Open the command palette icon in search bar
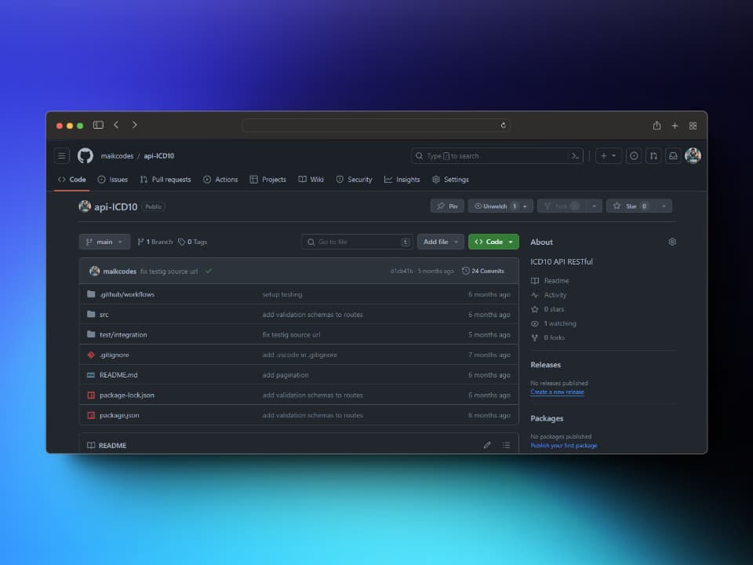This screenshot has height=565, width=753. 575,155
